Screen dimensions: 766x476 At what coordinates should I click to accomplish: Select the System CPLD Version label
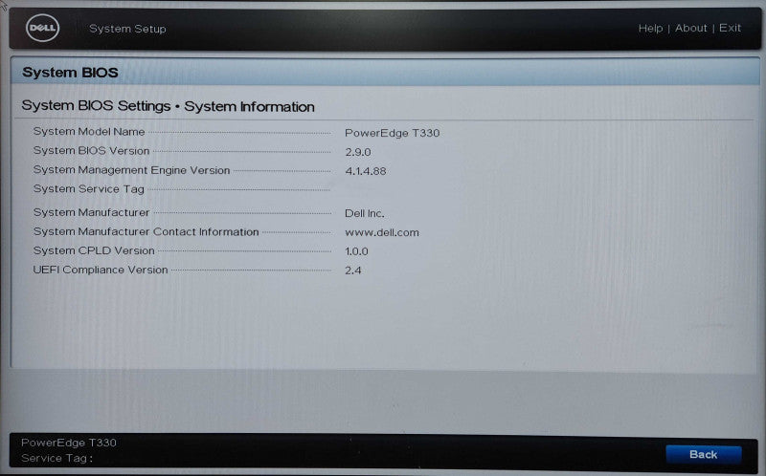click(94, 250)
